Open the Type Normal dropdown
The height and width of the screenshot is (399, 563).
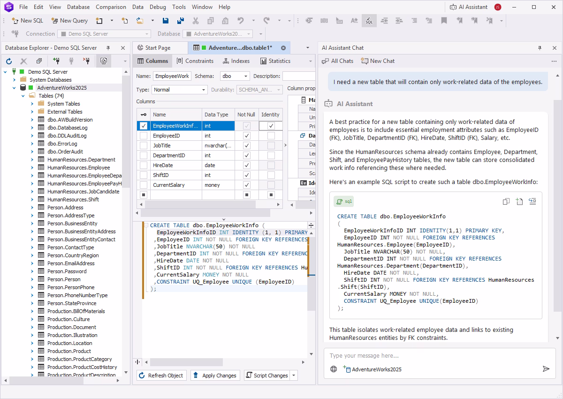pyautogui.click(x=204, y=90)
